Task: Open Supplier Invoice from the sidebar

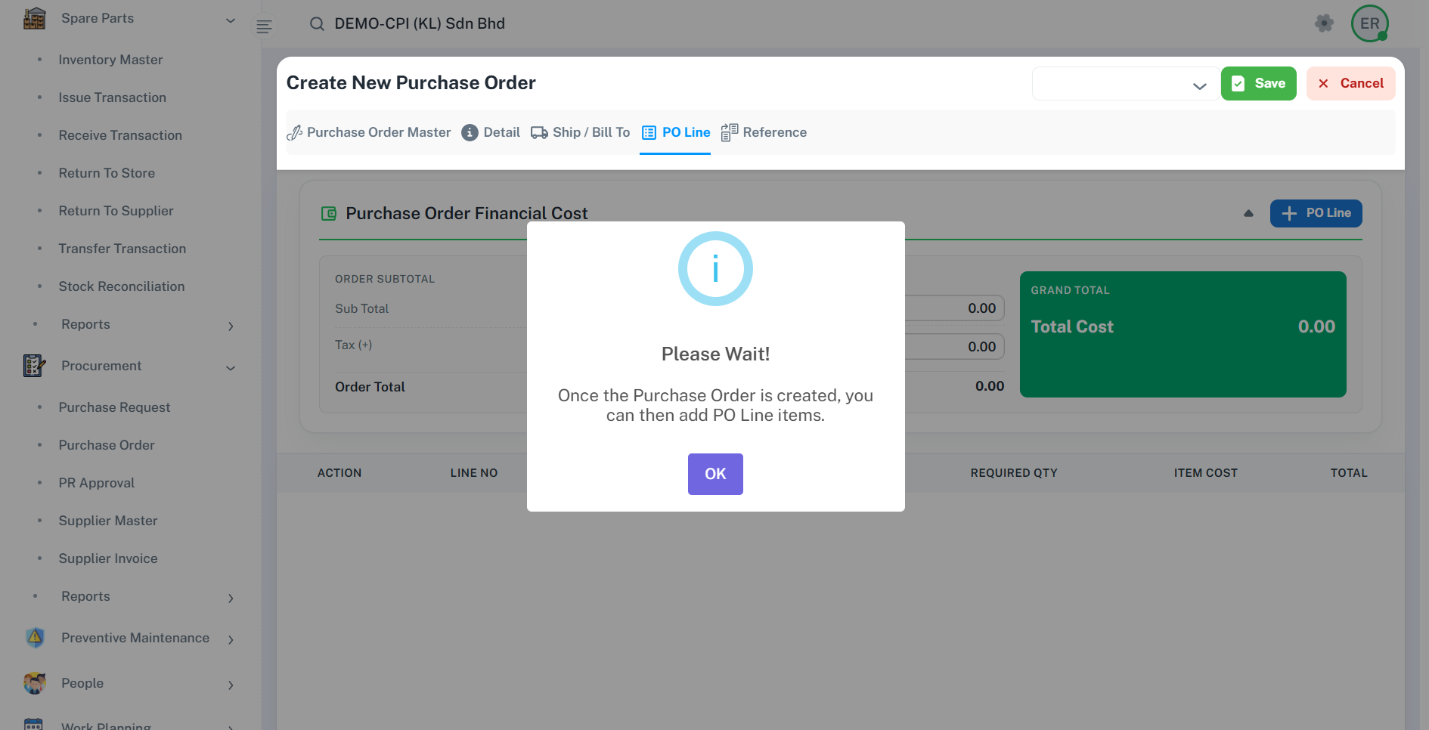Action: pos(108,558)
